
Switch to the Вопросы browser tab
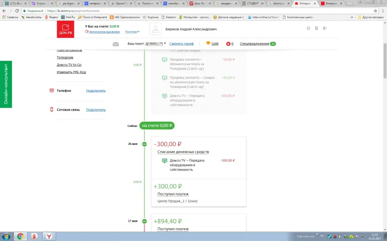(331, 3)
